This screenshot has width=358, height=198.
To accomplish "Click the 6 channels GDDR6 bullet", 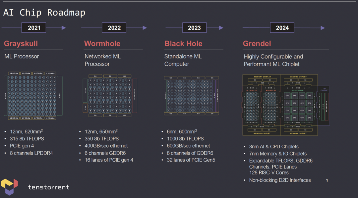I will click(x=105, y=153).
